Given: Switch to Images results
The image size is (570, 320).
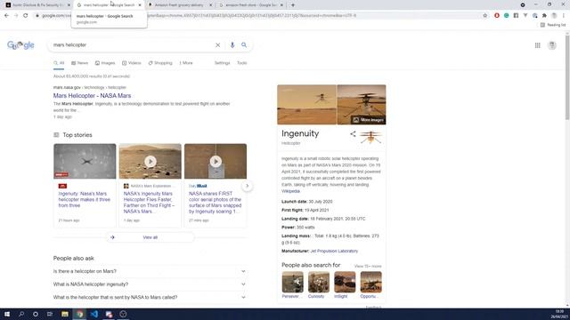Looking at the screenshot, I should (105, 63).
